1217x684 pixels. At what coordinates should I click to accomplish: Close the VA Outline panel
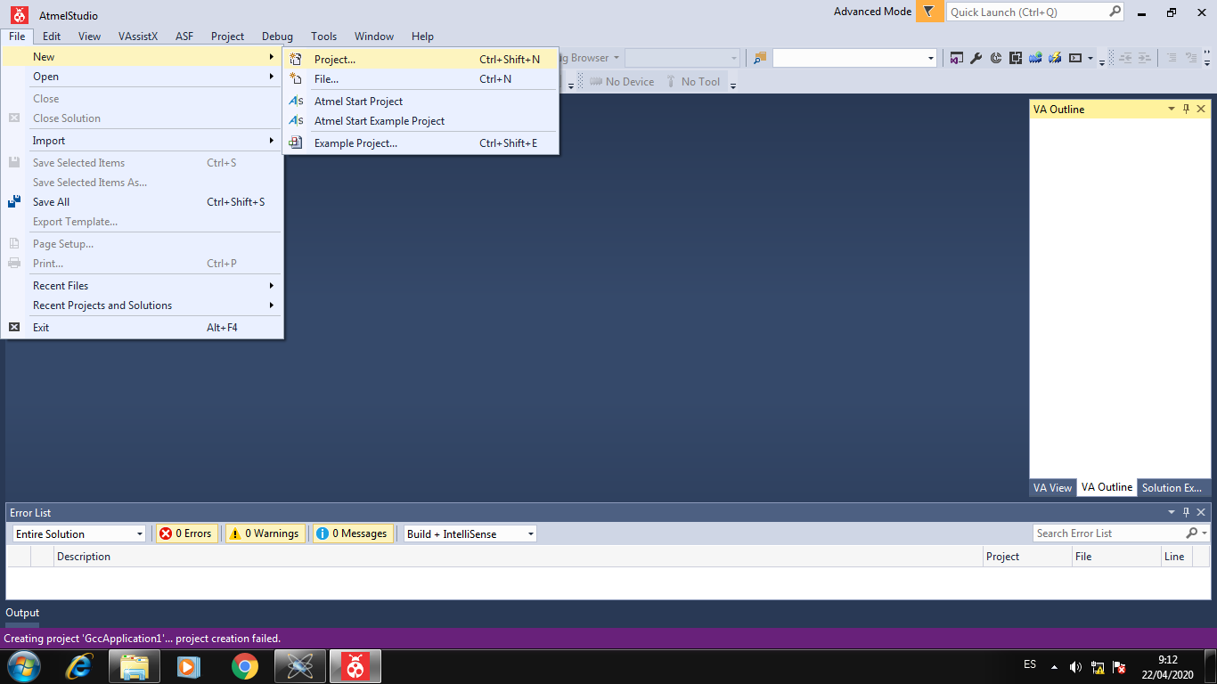tap(1201, 109)
